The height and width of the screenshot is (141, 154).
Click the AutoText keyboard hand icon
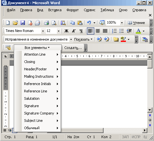click(8, 48)
